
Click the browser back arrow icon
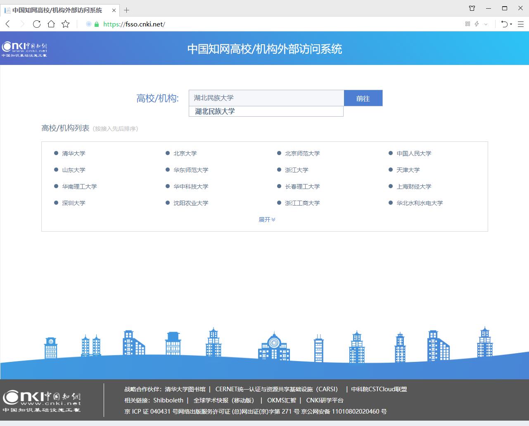pyautogui.click(x=7, y=24)
